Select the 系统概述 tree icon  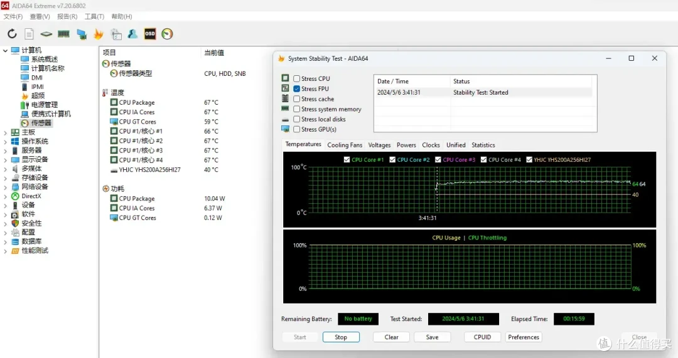24,59
